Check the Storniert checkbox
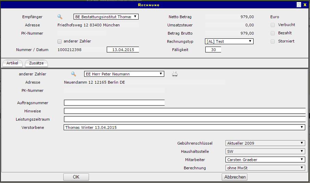Screen dimensions: 310x183 click(x=273, y=41)
